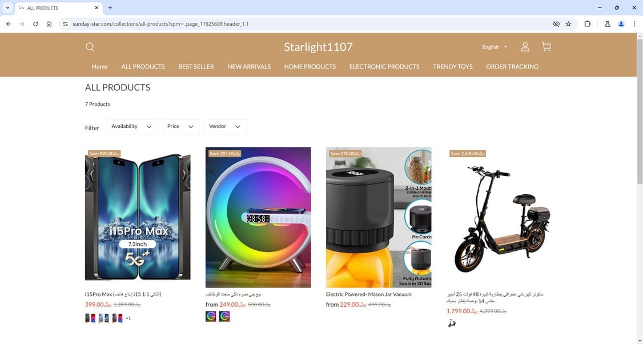Image resolution: width=643 pixels, height=344 pixels.
Task: Go to the browser home page icon
Action: tap(49, 24)
